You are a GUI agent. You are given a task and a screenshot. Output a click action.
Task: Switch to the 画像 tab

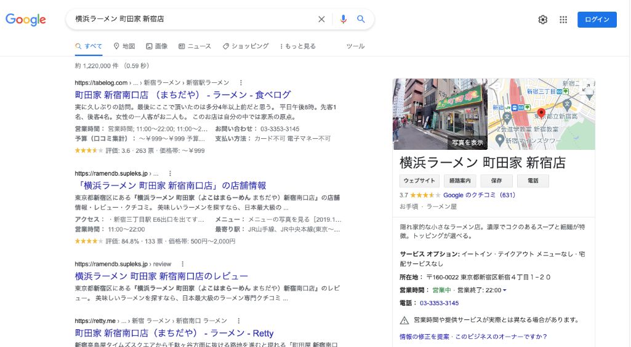click(156, 46)
